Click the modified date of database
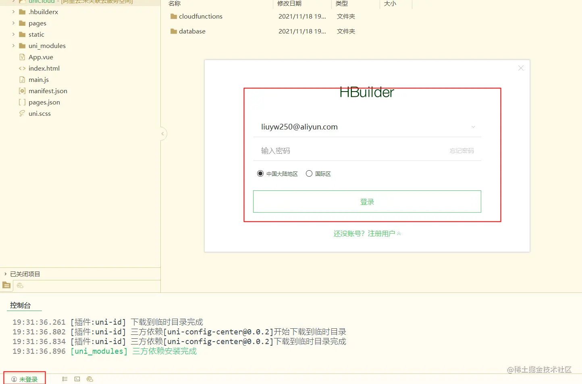 302,31
